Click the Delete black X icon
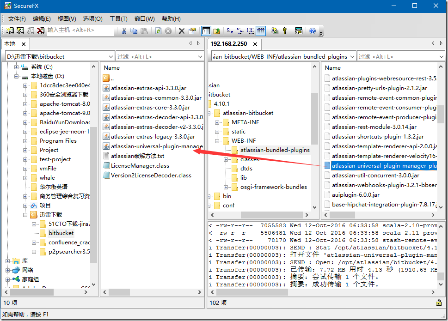Screen dimensions: 448x321 point(181,31)
